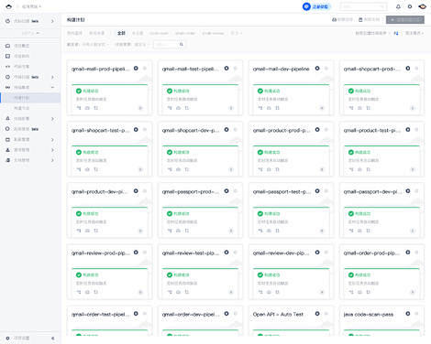The image size is (431, 344).
Task: Open settings gear on qmall-shopcart-test card
Action: pyautogui.click(x=136, y=130)
